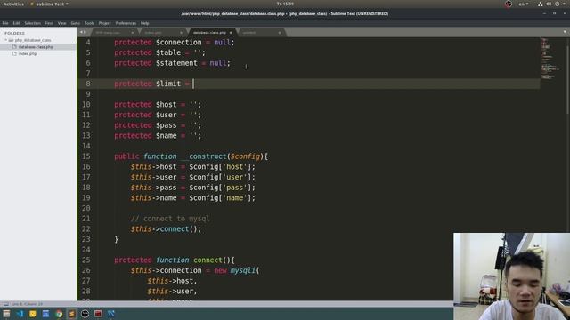
Task: Open the yellow app icon in taskbar
Action: coord(33,314)
